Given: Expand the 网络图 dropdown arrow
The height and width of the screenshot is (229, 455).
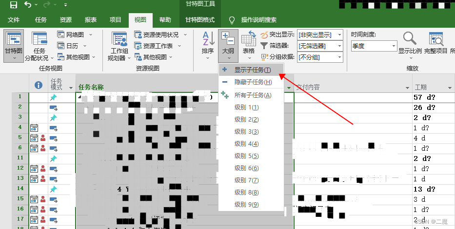Looking at the screenshot, I should (91, 35).
